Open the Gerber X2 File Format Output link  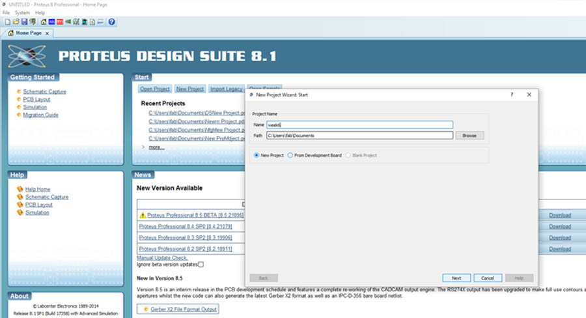(184, 310)
